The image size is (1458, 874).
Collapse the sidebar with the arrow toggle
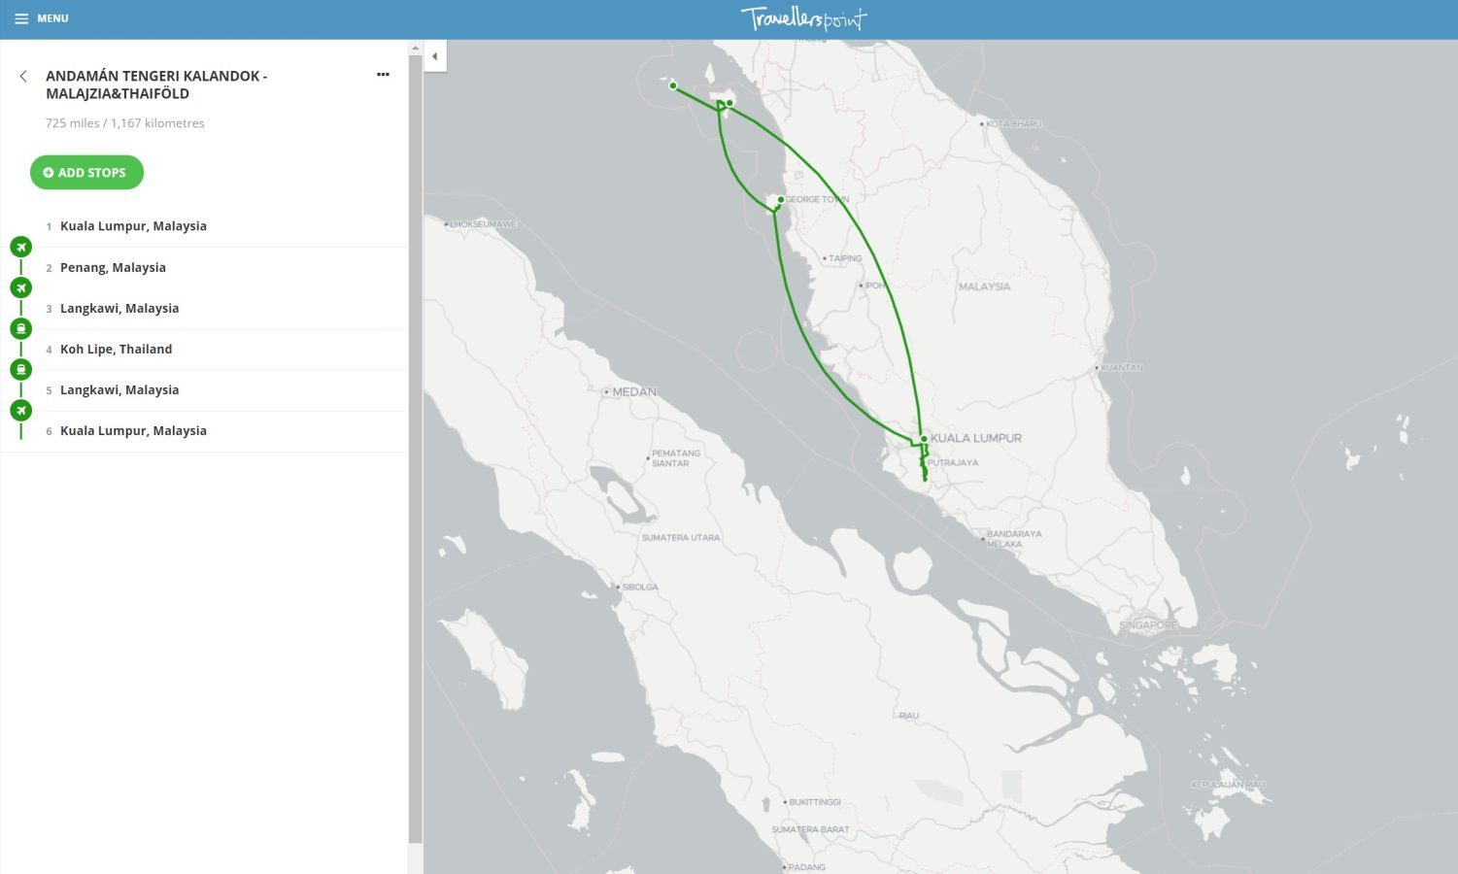[435, 56]
